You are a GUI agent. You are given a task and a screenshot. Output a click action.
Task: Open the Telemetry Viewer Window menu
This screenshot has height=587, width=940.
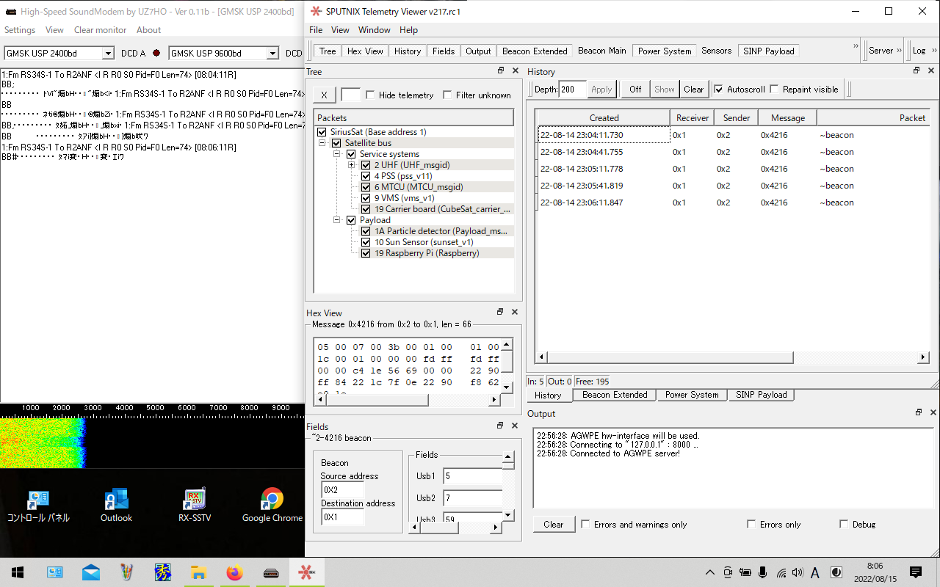[x=374, y=30]
